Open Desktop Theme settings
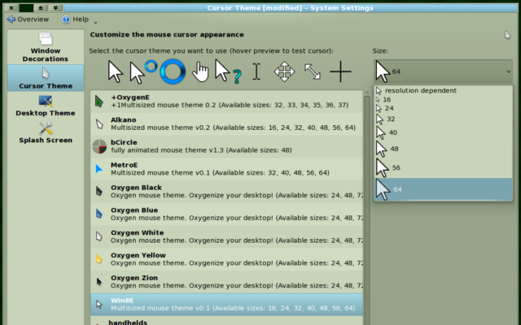521x325 pixels. [x=46, y=106]
